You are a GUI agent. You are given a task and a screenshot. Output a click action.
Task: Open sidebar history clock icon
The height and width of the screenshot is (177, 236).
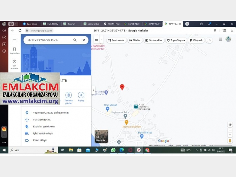(4, 31)
